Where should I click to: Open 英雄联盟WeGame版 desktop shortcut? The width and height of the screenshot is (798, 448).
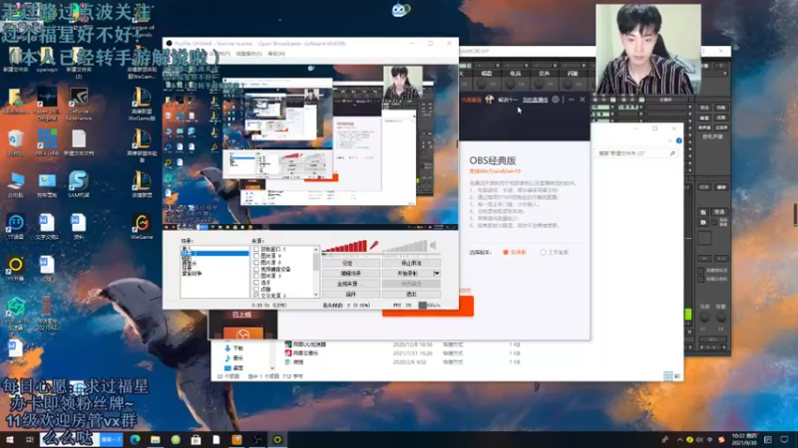coord(142,105)
